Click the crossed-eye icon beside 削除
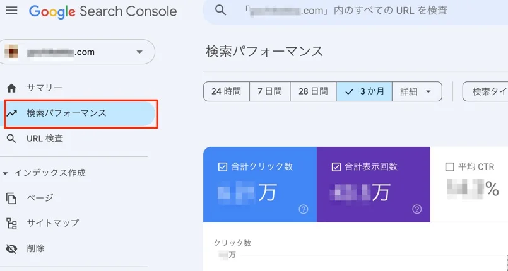Screen dimensions: 508x271 click(11, 249)
